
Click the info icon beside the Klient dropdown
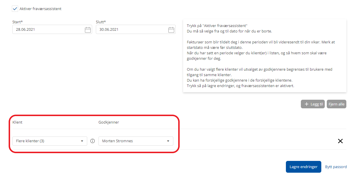(93, 141)
